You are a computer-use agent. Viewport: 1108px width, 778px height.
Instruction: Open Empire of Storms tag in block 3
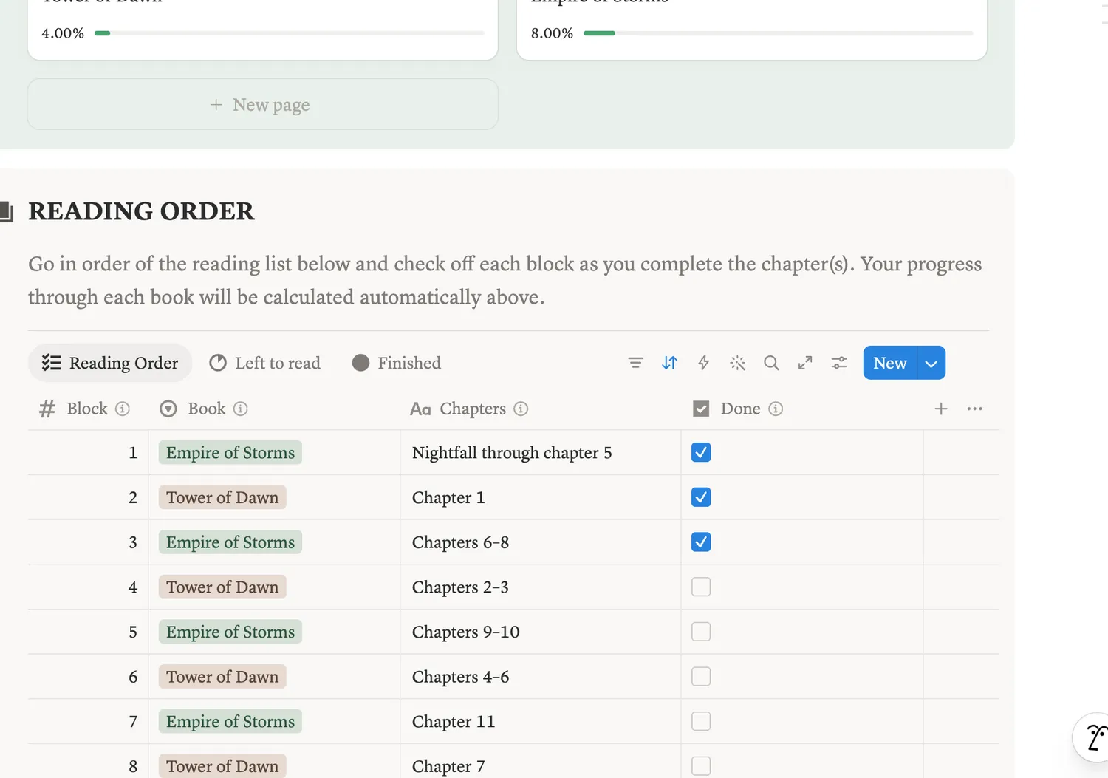pyautogui.click(x=230, y=542)
